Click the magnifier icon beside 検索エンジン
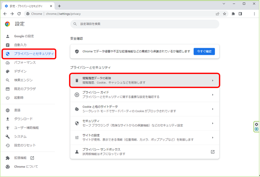Screen dimensions: 260x177 pos(8,80)
